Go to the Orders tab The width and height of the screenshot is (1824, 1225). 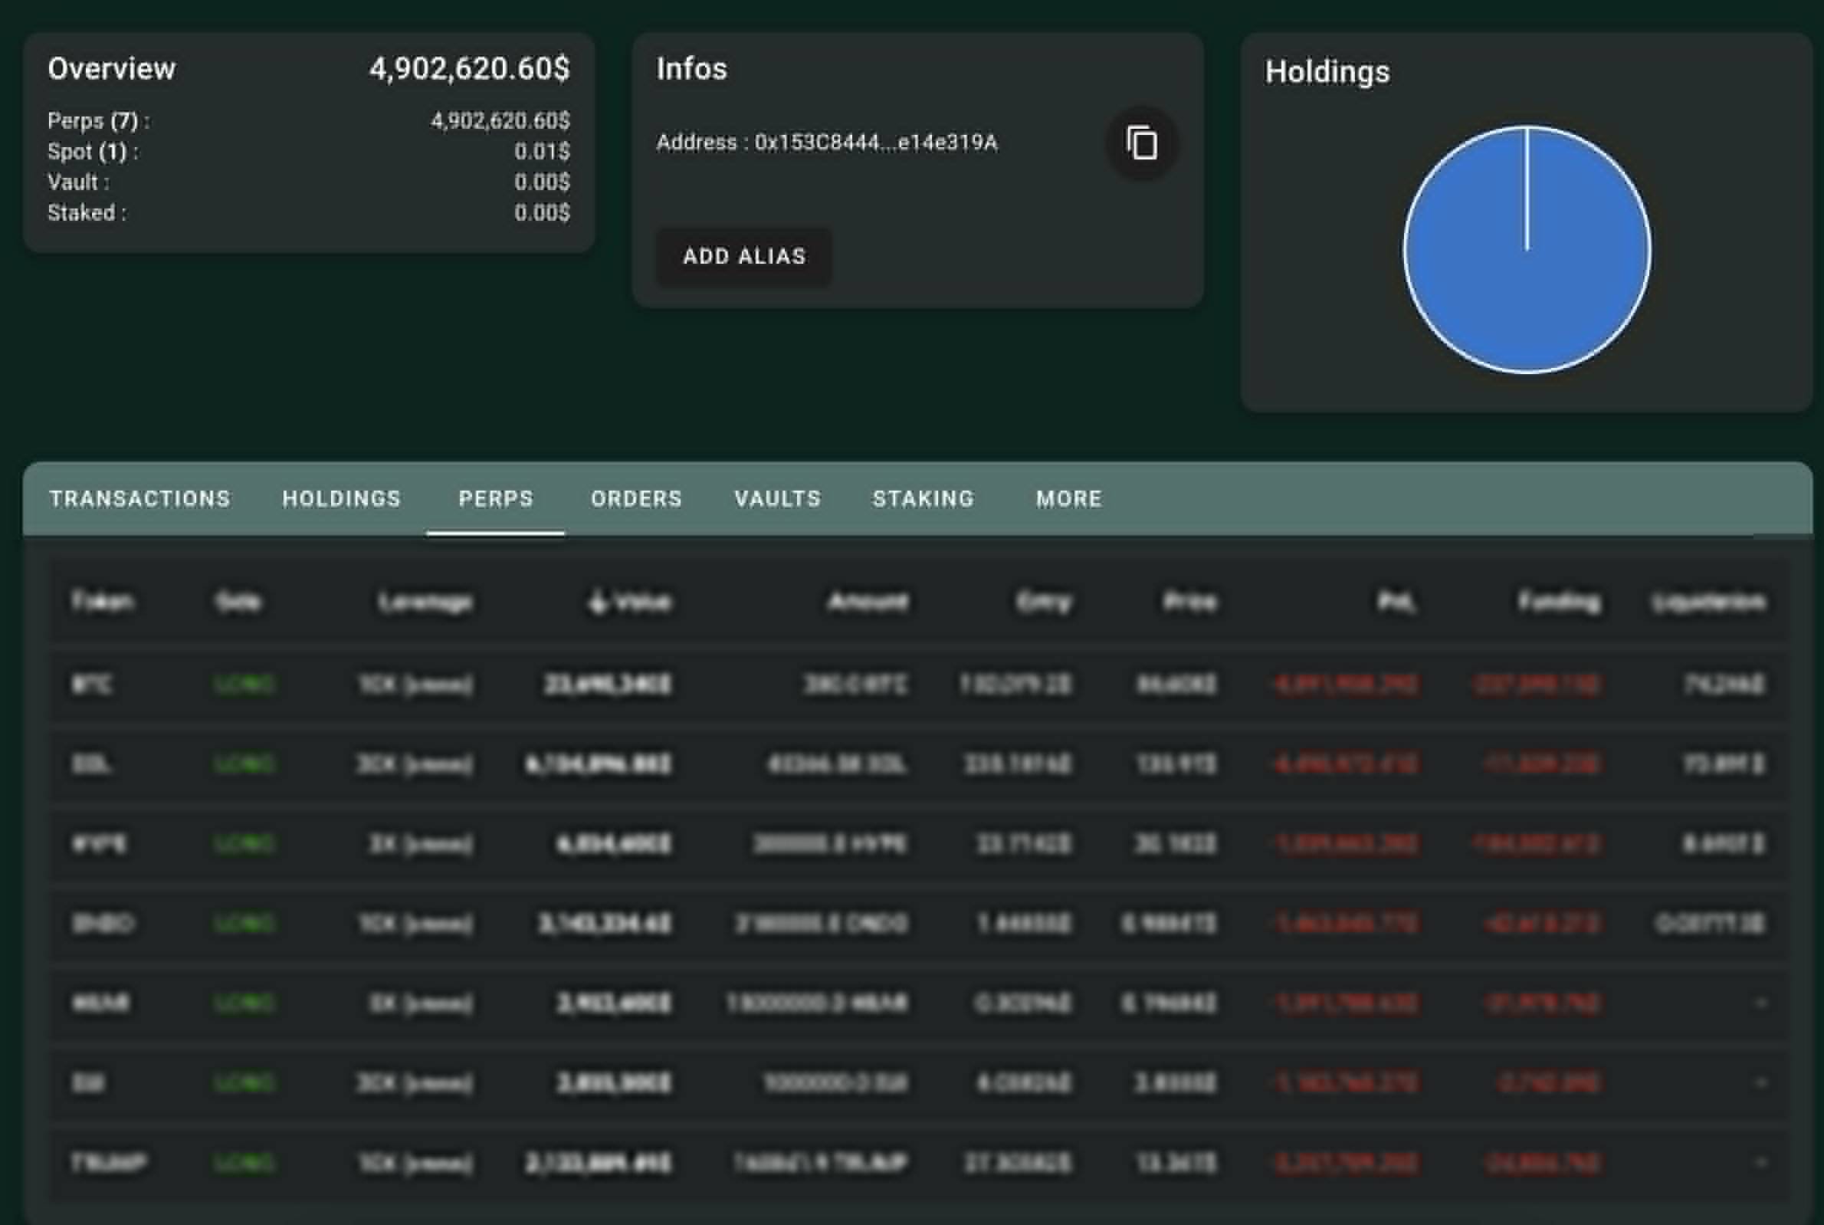pos(636,498)
